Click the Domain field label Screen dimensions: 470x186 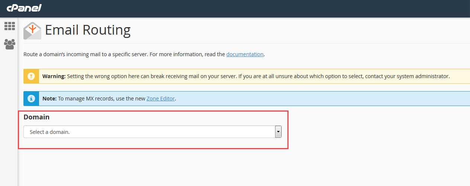coord(36,117)
